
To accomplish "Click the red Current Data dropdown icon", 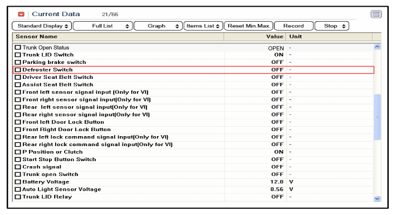I will 21,14.
